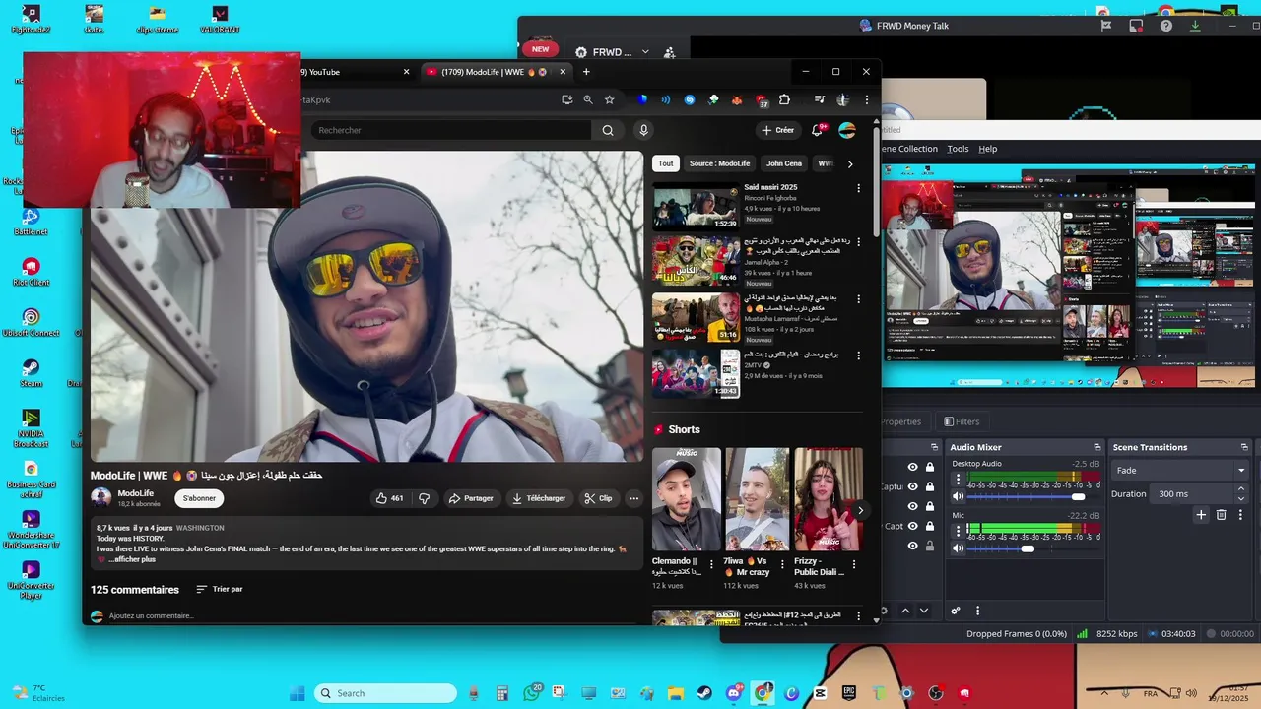This screenshot has width=1261, height=709.
Task: Move source down in OBS sources
Action: [x=924, y=611]
